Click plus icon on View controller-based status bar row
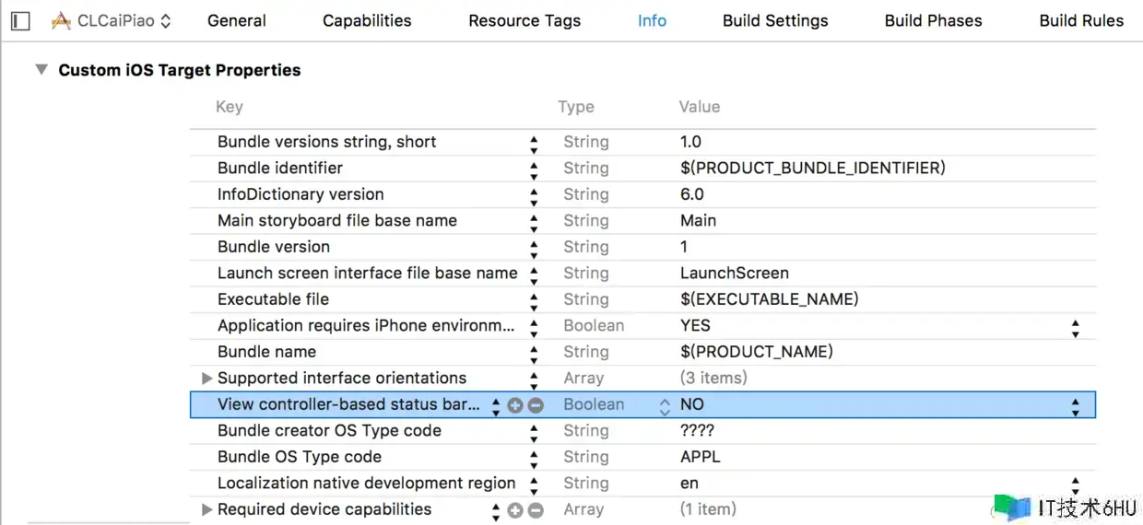 [515, 405]
